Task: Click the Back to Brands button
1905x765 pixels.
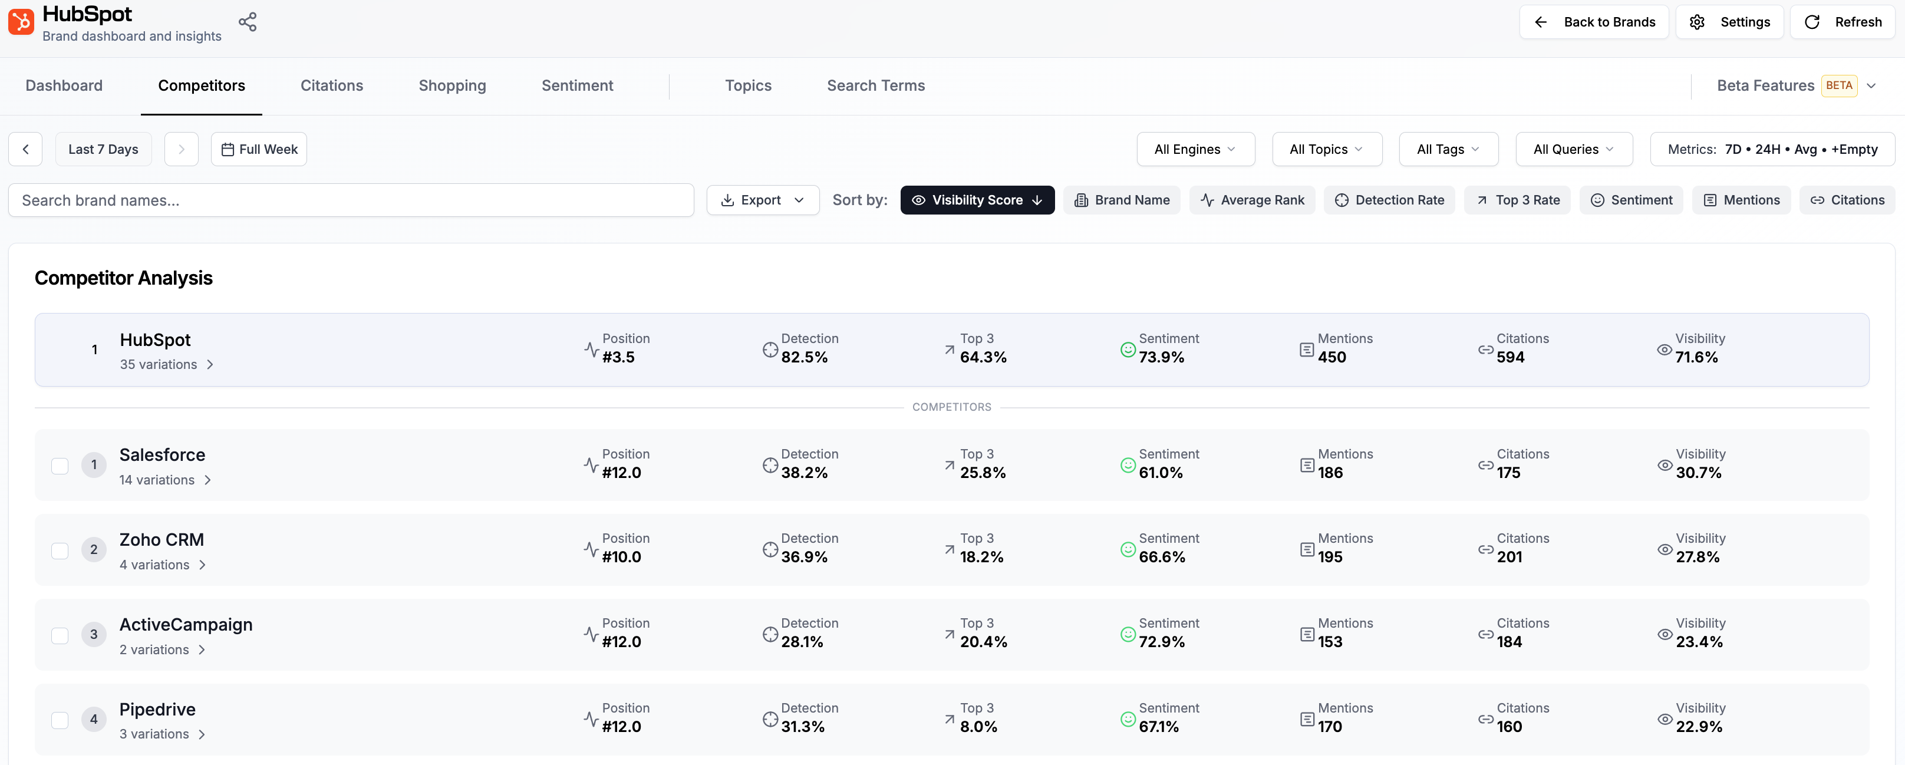Action: 1594,22
